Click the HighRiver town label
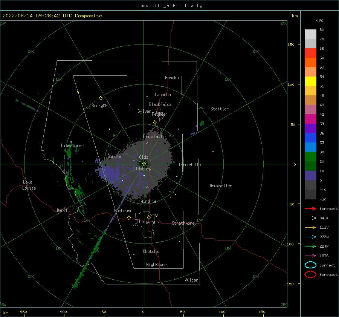The height and width of the screenshot is (317, 339). tap(156, 265)
